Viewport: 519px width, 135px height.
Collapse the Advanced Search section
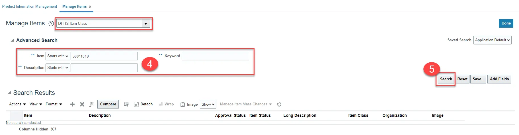[x=12, y=40]
